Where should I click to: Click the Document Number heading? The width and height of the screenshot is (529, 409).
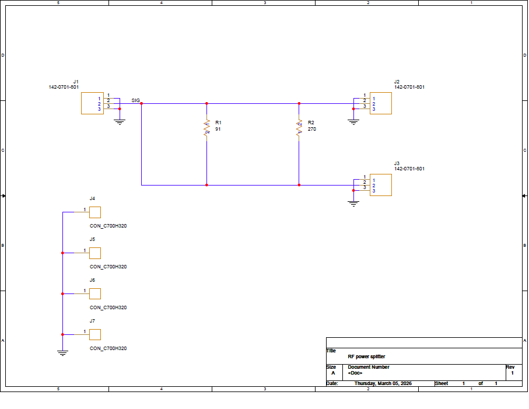pos(369,367)
